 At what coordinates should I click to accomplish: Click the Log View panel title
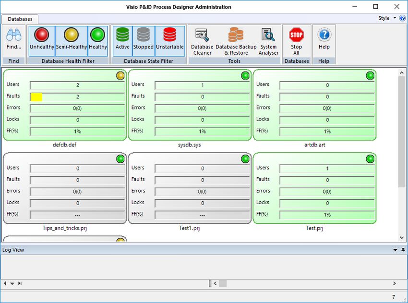point(13,250)
